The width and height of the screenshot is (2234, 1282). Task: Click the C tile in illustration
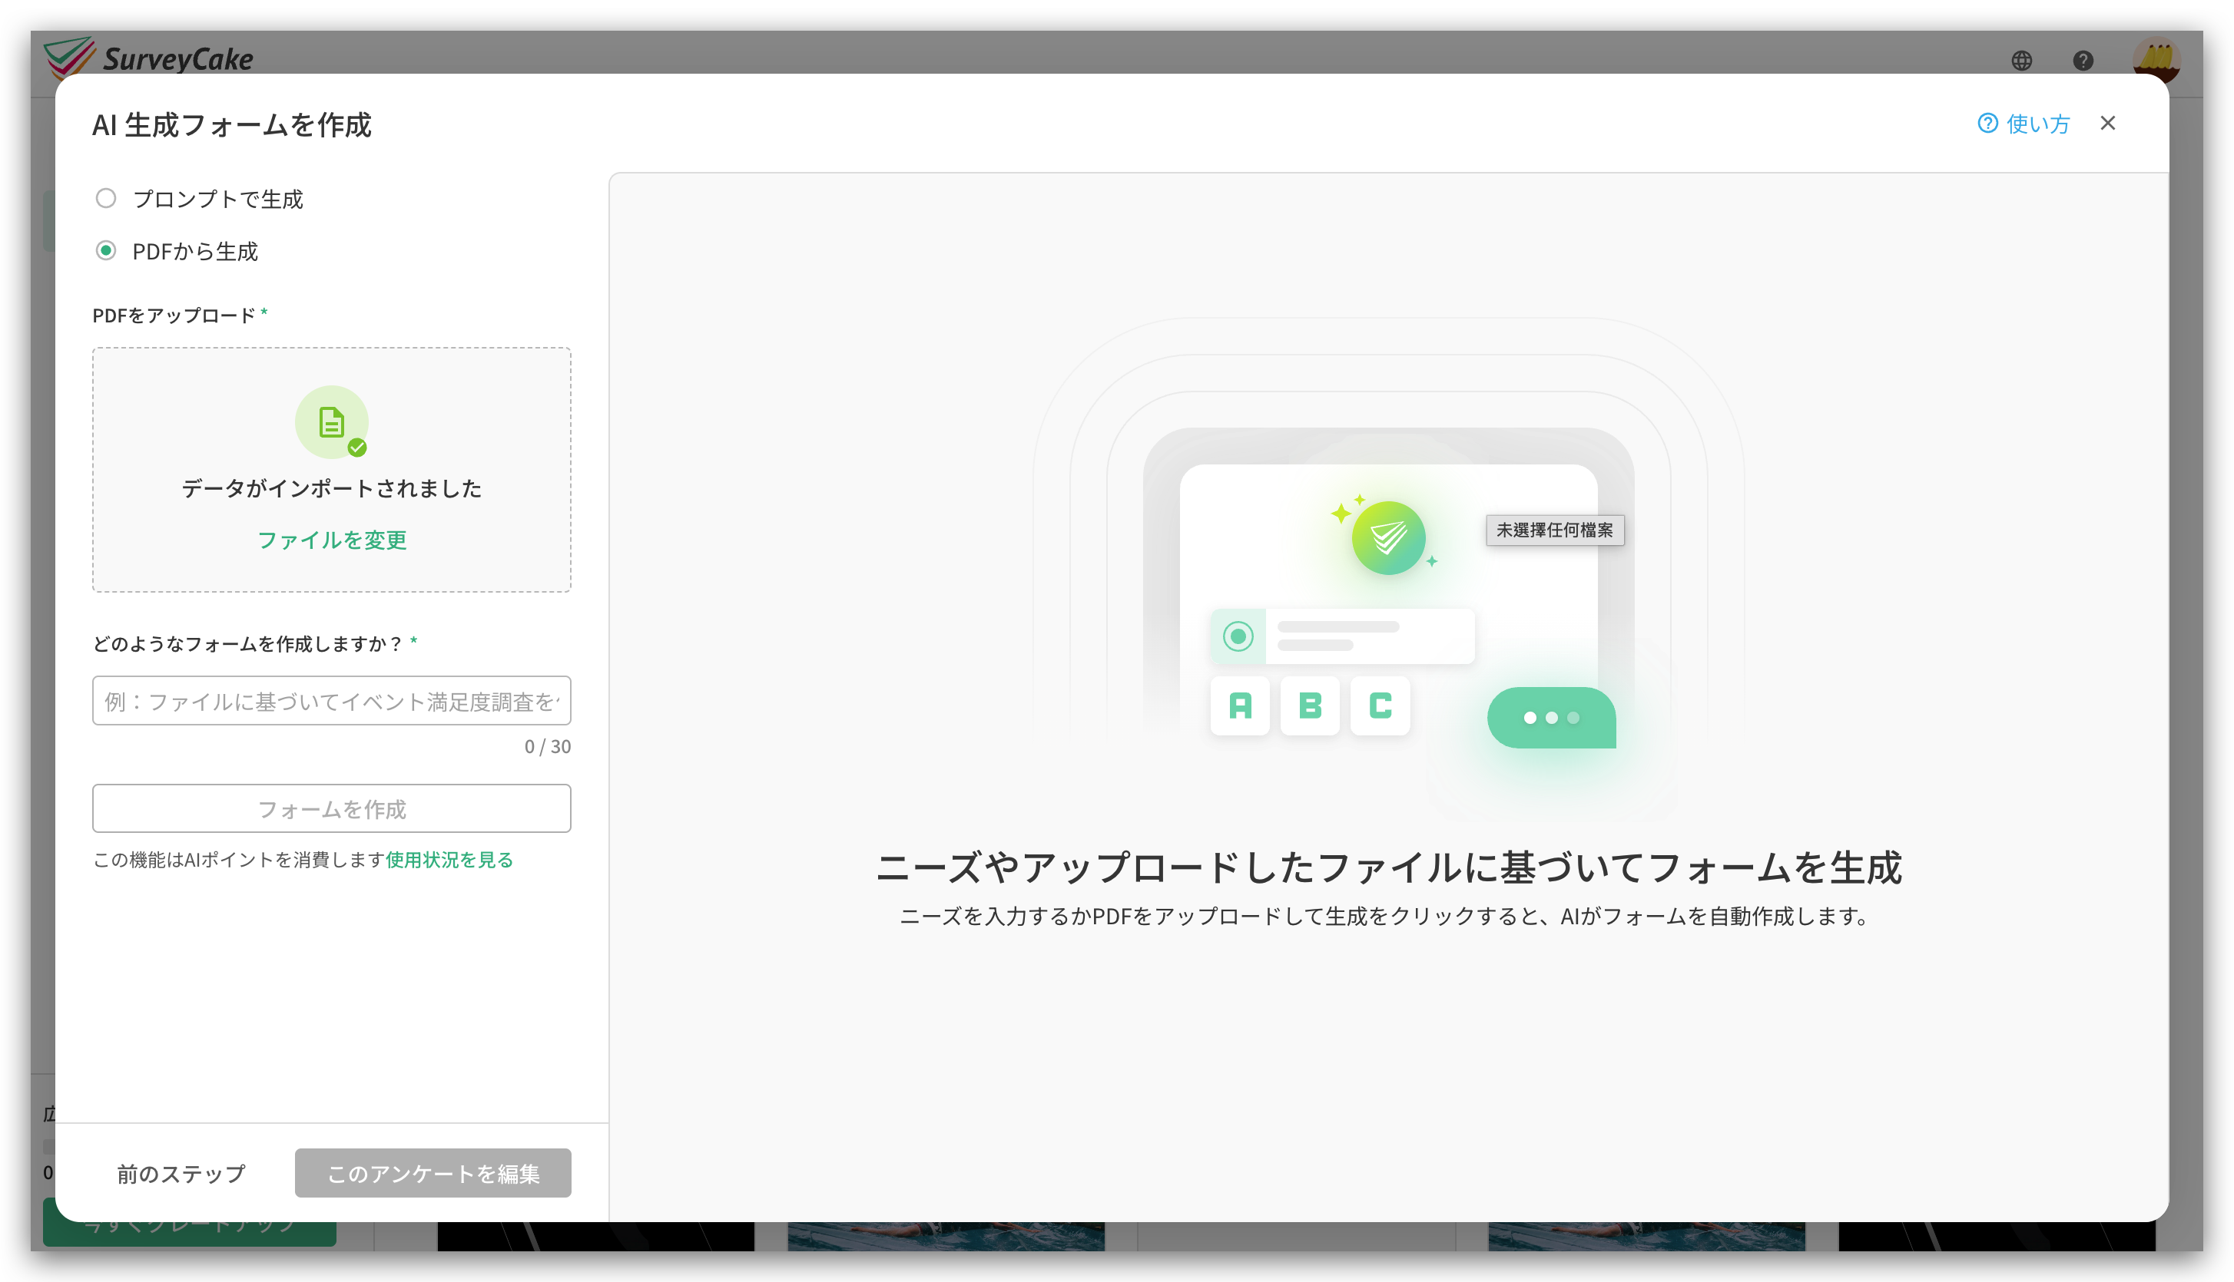pyautogui.click(x=1381, y=705)
